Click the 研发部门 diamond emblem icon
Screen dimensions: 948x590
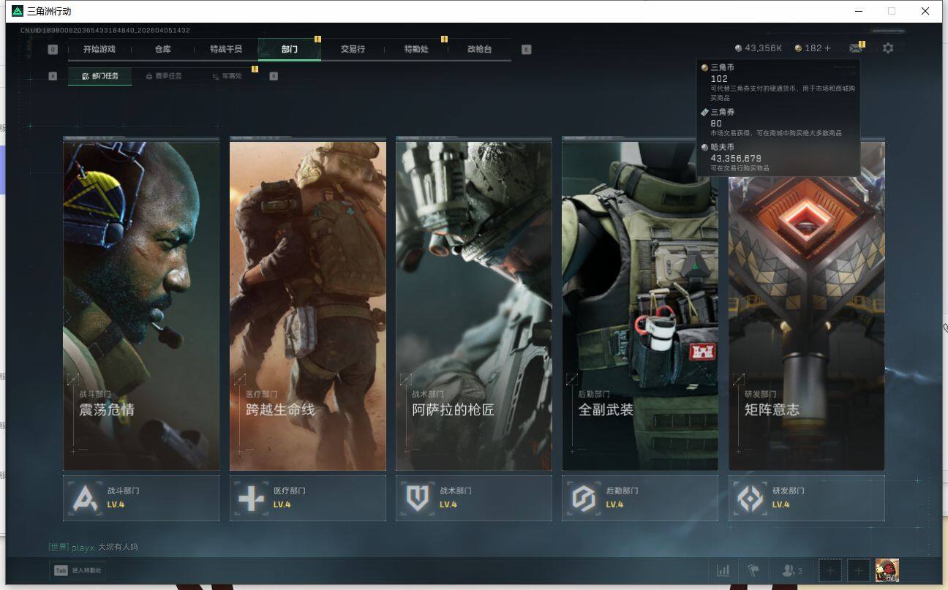[x=750, y=499]
